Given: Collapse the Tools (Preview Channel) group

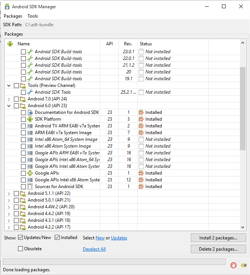Looking at the screenshot, I should [9, 85].
